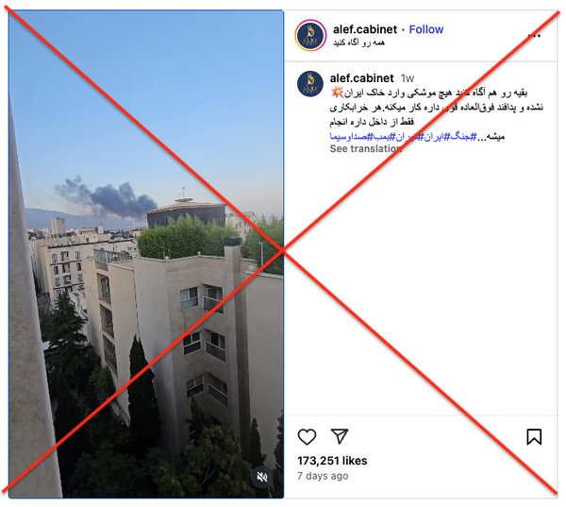
Task: Click the avatar beside the caption
Action: [310, 84]
